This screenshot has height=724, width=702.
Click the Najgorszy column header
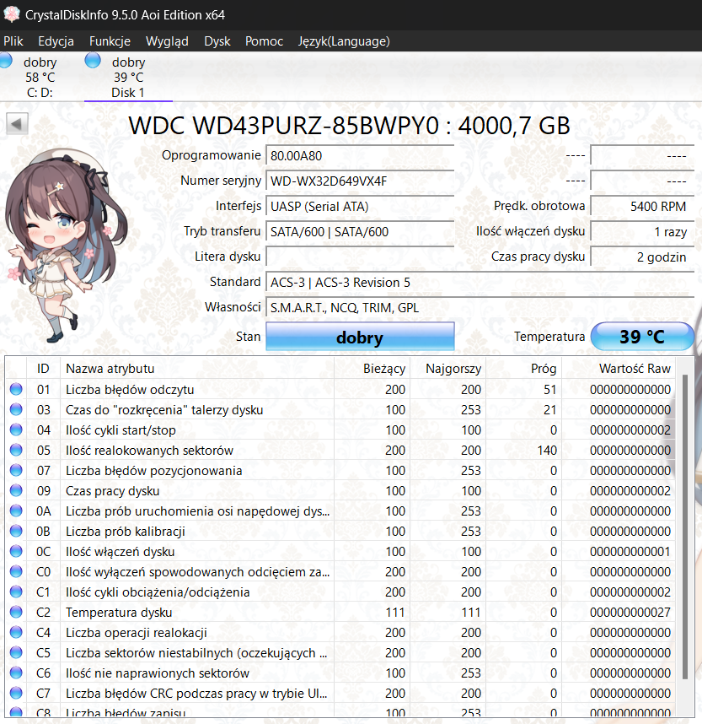click(x=447, y=369)
